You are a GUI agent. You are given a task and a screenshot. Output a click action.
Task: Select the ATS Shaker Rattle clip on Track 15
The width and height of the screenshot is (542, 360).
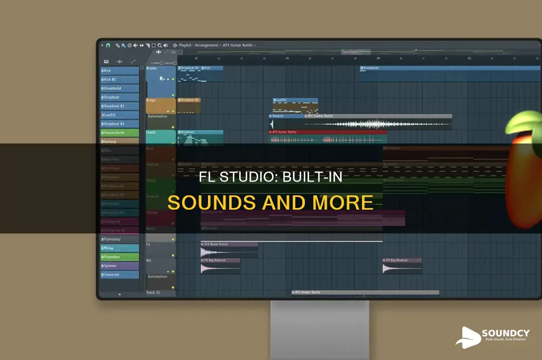365,293
